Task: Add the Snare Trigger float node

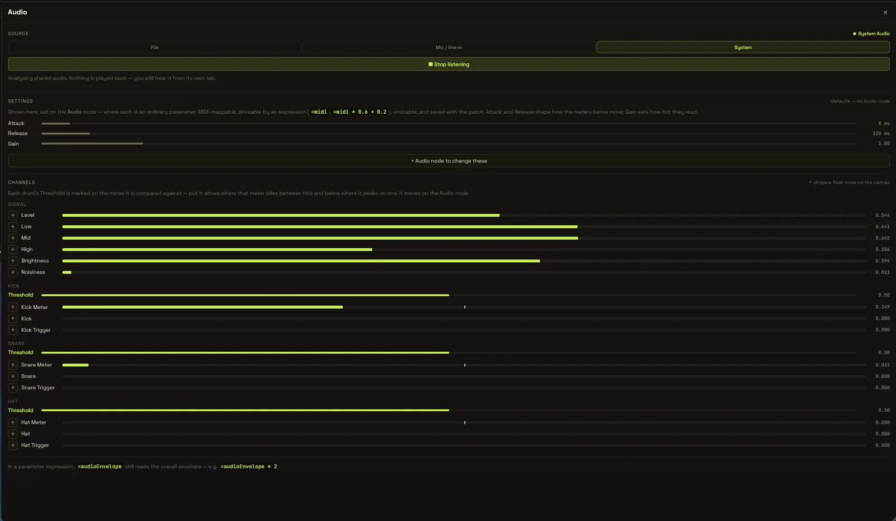Action: [13, 388]
